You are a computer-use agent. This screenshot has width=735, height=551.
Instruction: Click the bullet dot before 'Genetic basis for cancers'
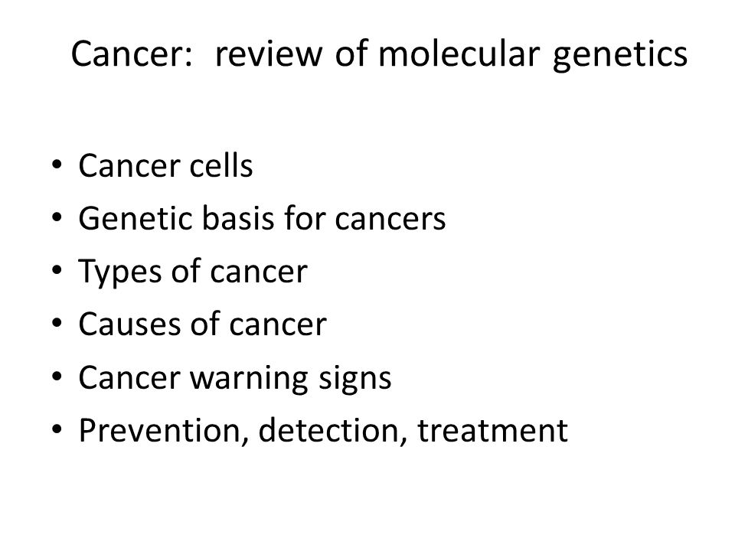point(57,218)
